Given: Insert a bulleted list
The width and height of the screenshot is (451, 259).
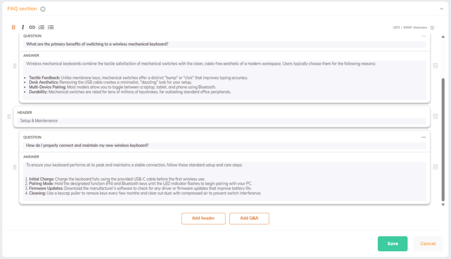Looking at the screenshot, I should (x=51, y=27).
